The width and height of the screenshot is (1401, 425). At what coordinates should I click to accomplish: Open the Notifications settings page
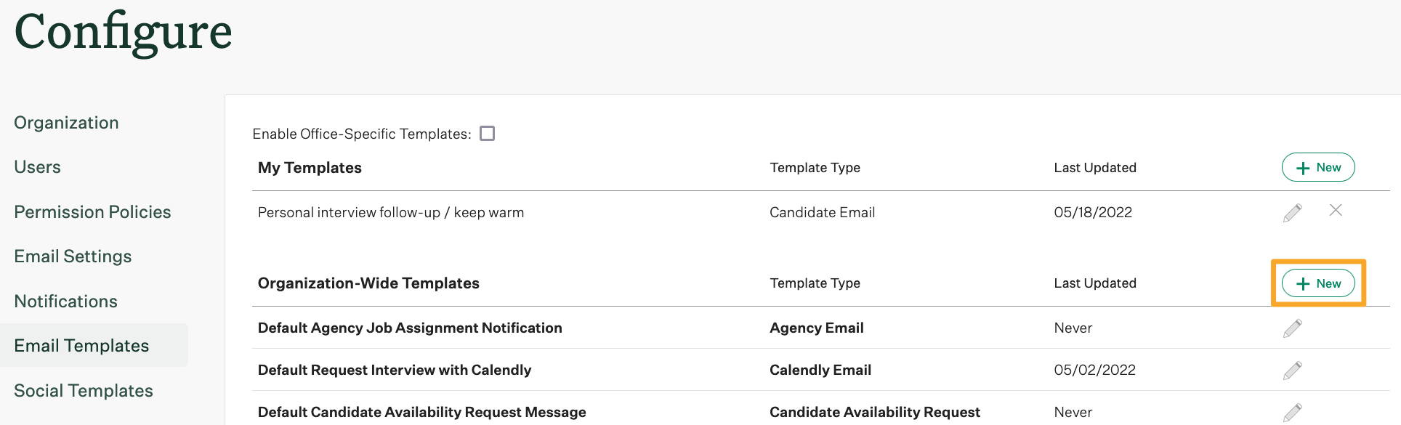click(x=65, y=301)
